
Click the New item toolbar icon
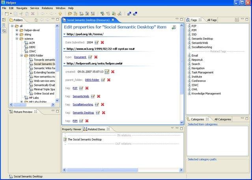pyautogui.click(x=7, y=14)
